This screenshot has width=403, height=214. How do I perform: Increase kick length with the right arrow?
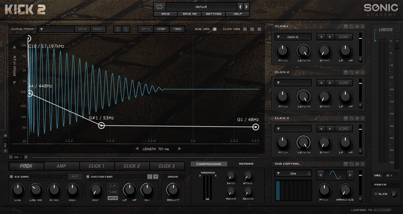180,148
